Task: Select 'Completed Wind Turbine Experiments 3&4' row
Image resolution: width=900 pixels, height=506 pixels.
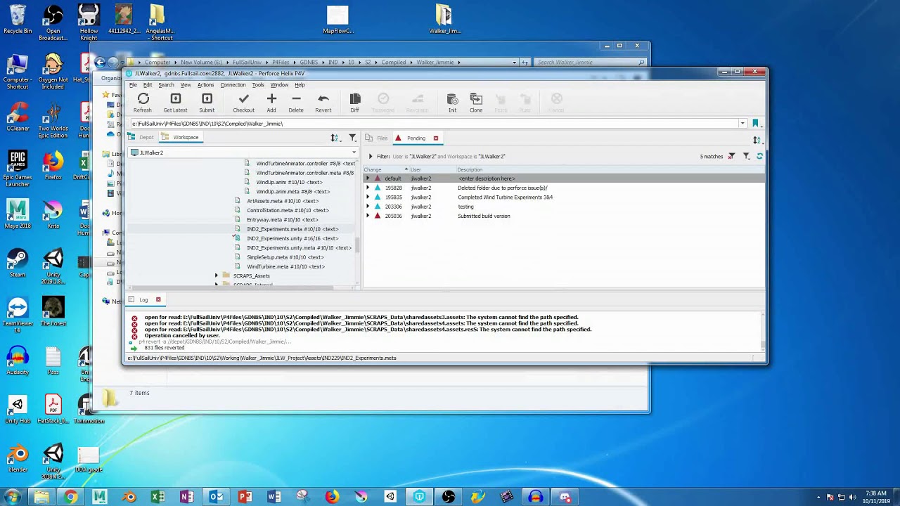Action: pos(564,197)
